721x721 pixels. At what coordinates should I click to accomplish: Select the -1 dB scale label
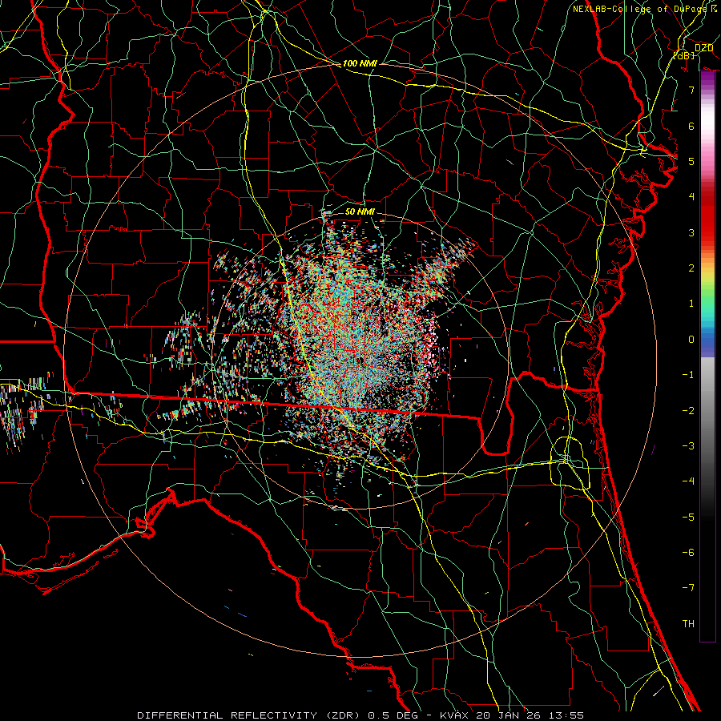[x=688, y=375]
